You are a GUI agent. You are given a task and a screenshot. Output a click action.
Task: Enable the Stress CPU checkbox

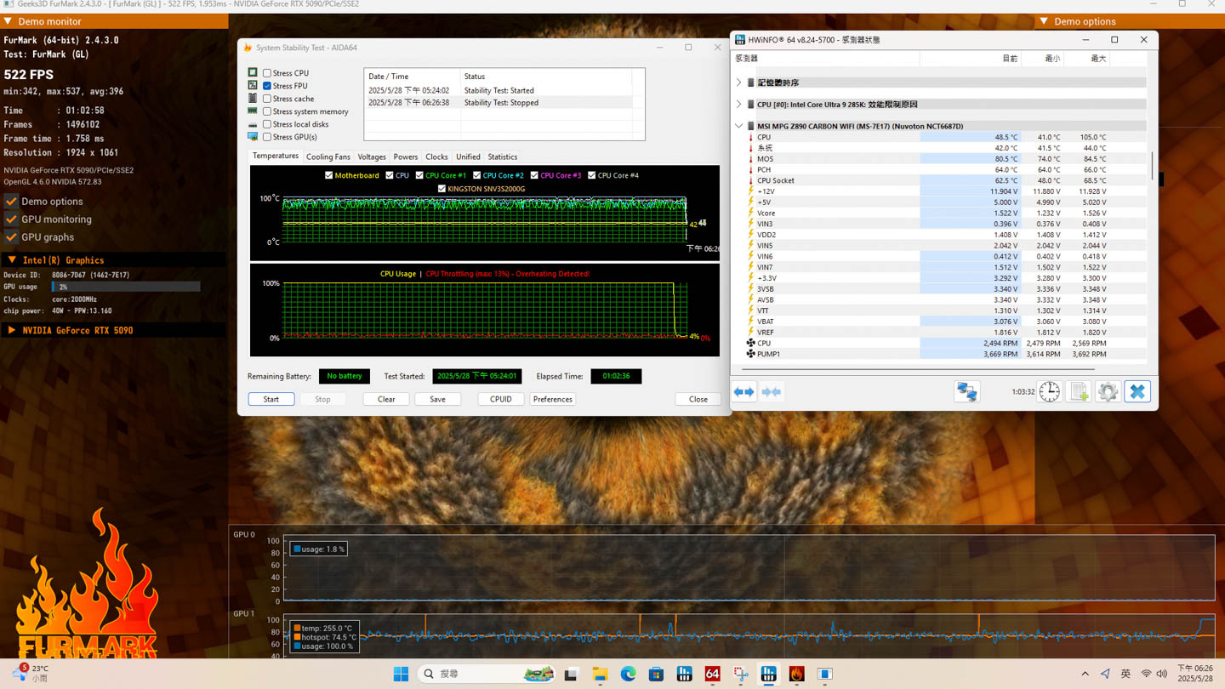click(x=267, y=73)
